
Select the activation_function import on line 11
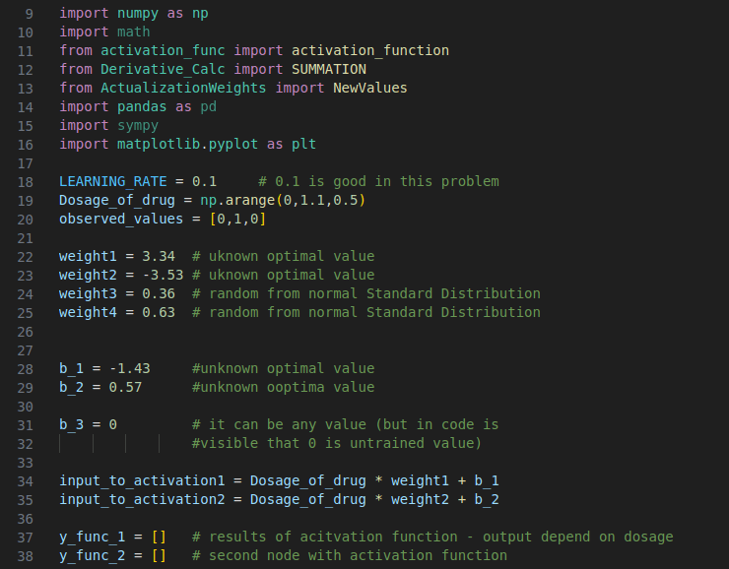tap(370, 51)
